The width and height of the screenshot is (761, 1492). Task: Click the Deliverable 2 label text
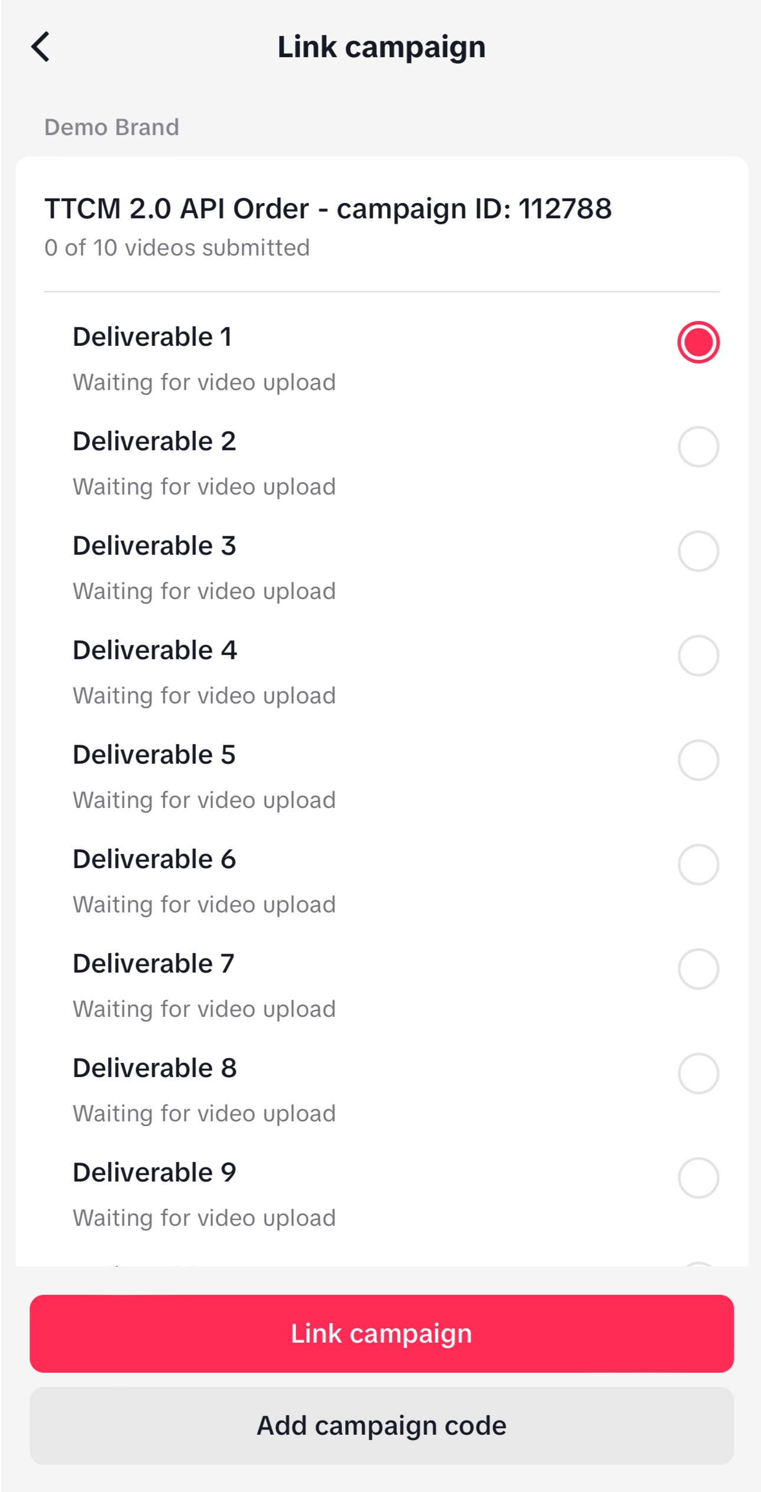point(155,441)
